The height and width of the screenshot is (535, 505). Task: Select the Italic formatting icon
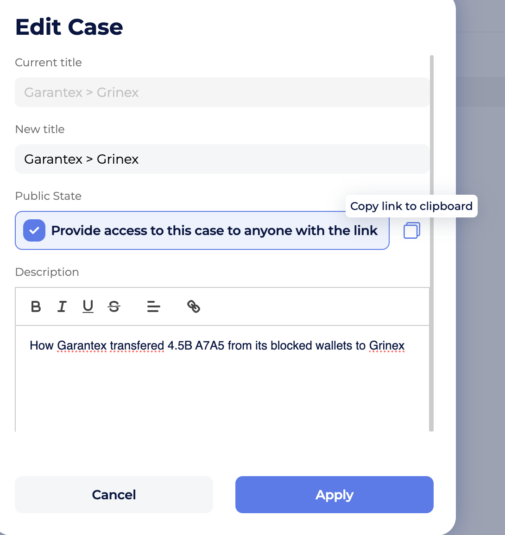[62, 306]
